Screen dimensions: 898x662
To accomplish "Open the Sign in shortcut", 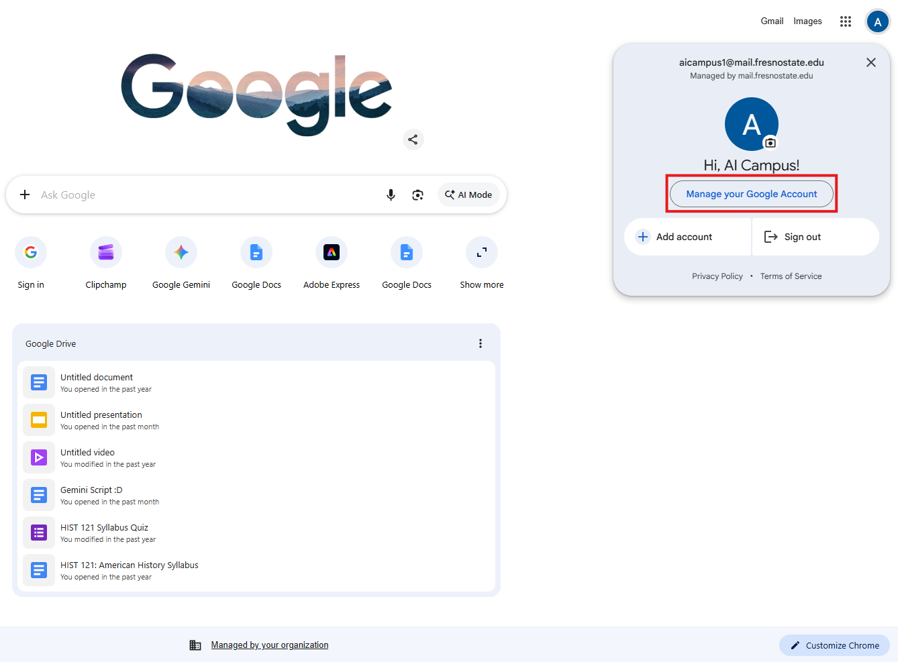I will 31,263.
